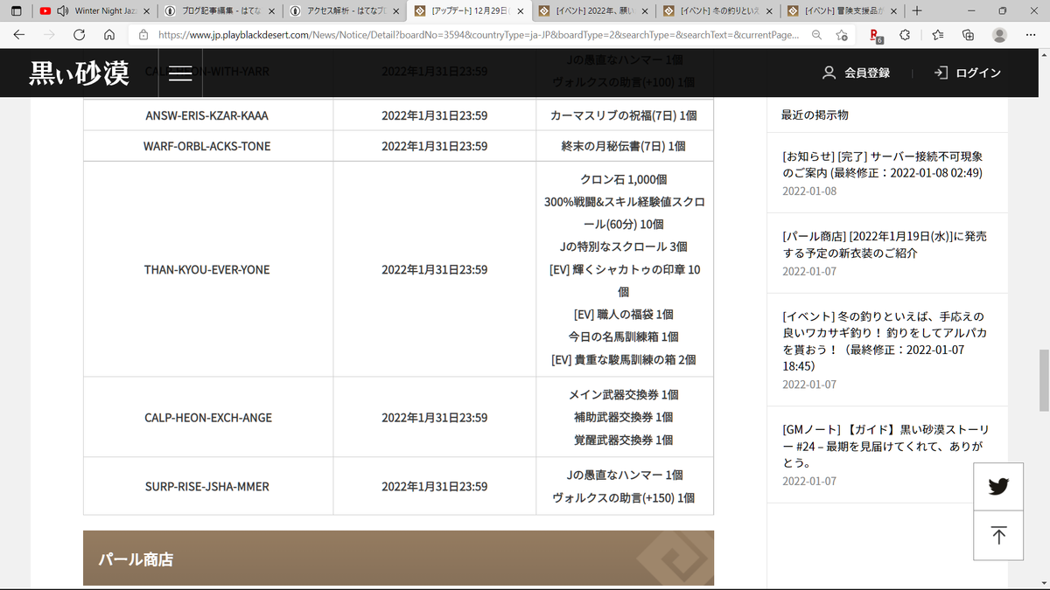Screen dimensions: 1050x590
Task: Close the 2022年、願い event tab
Action: (647, 11)
